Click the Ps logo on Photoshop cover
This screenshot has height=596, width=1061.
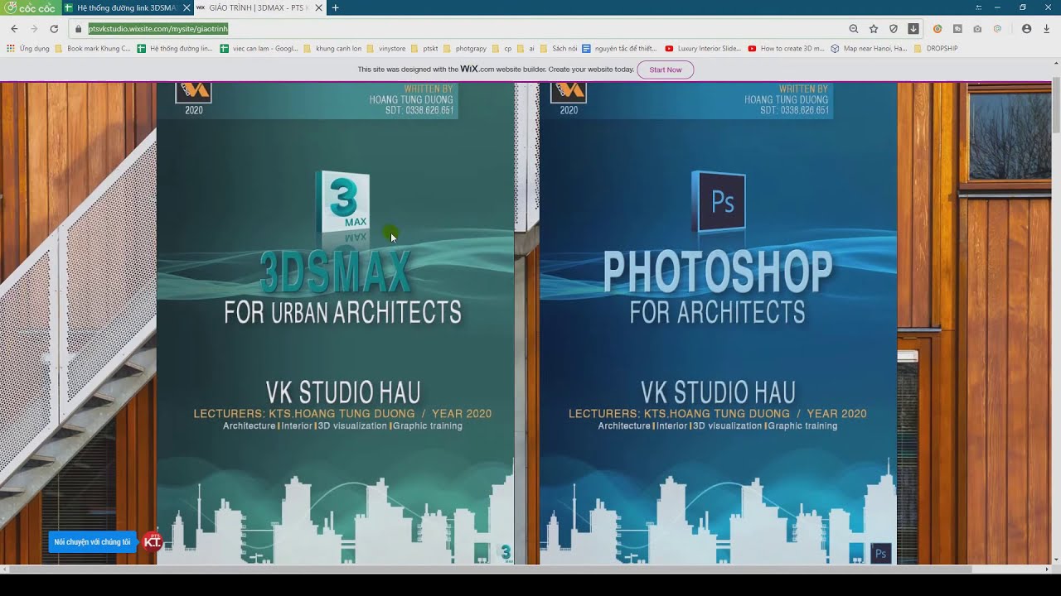[719, 203]
